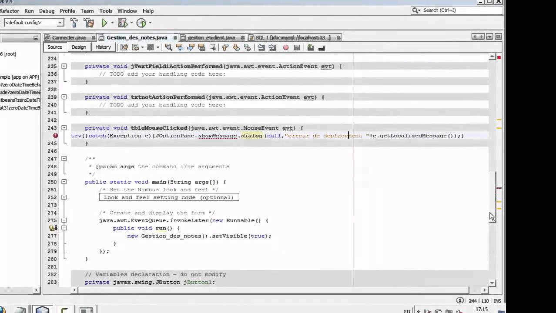Open the Help menu
The height and width of the screenshot is (313, 556).
point(148,11)
